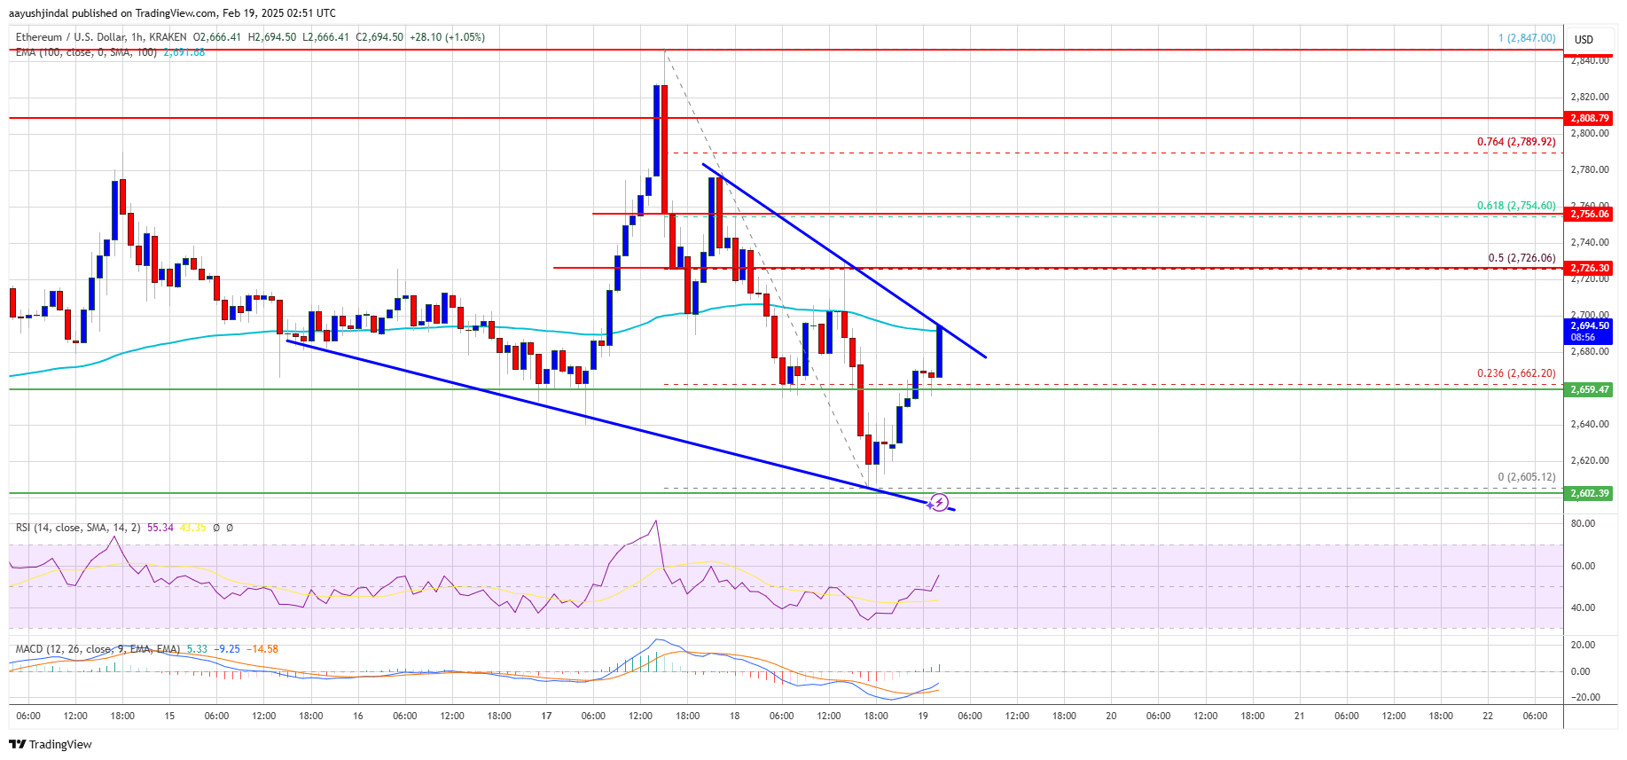Click the 2,726.30 red price tag
This screenshot has height=760, width=1627.
pos(1590,268)
